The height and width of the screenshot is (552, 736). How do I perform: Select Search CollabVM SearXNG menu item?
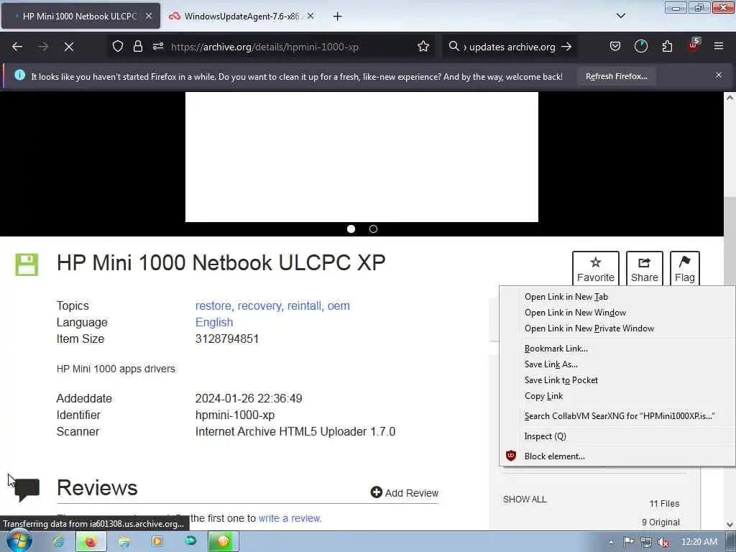coord(617,416)
